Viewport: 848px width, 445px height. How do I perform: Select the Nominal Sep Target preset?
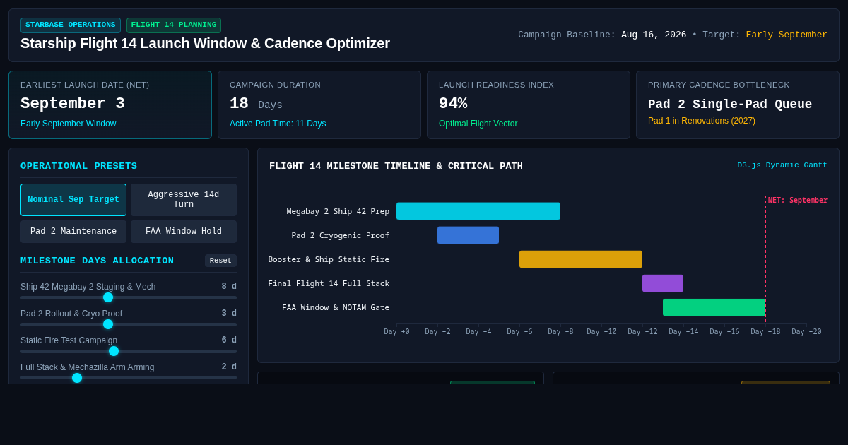(73, 200)
